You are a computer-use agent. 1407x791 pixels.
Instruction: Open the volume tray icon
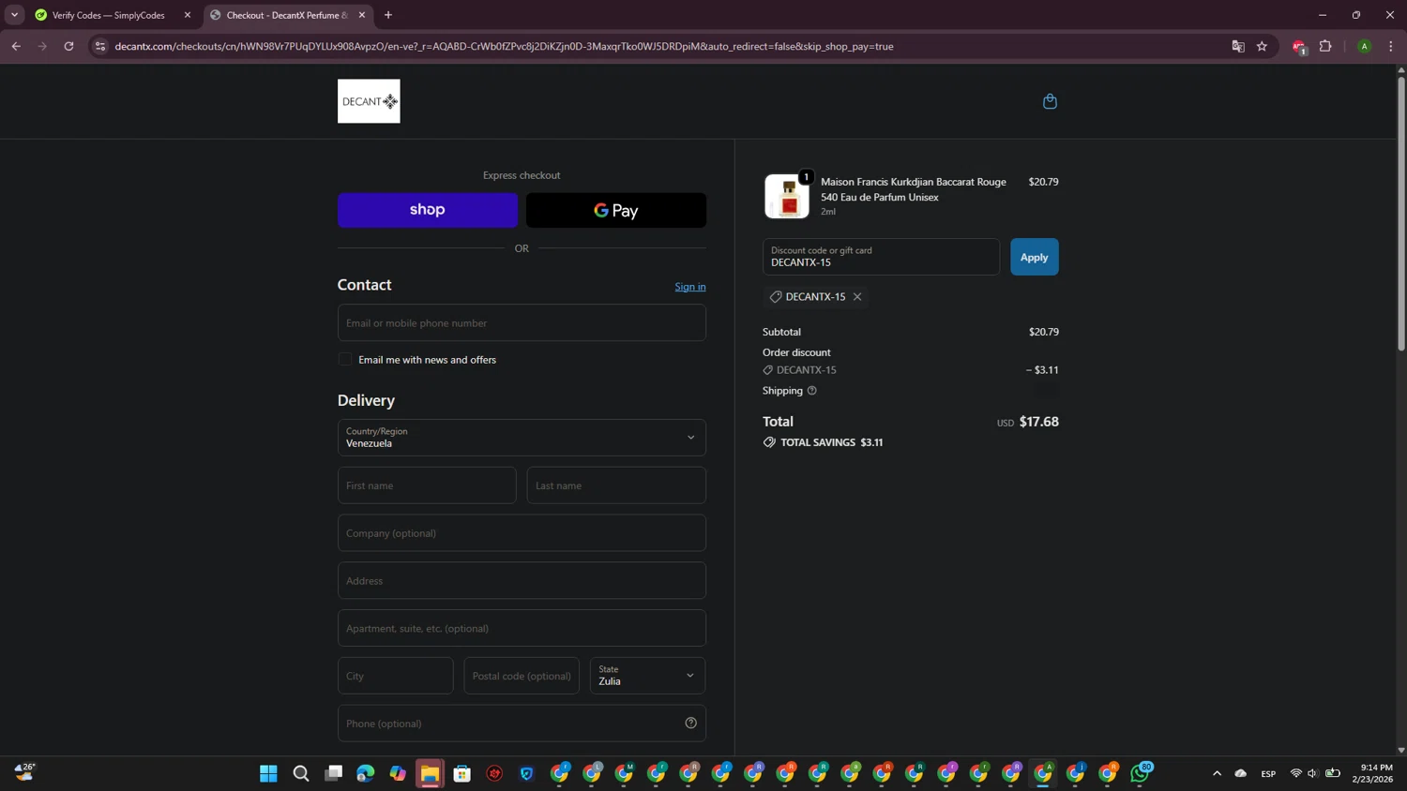(1313, 773)
